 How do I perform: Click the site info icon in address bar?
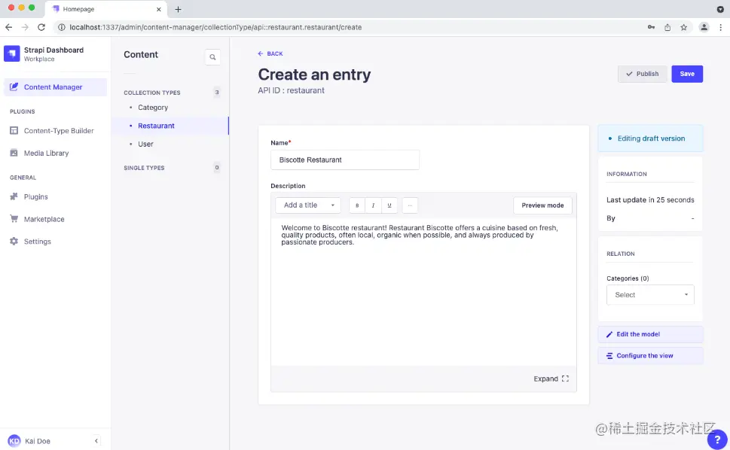click(61, 27)
